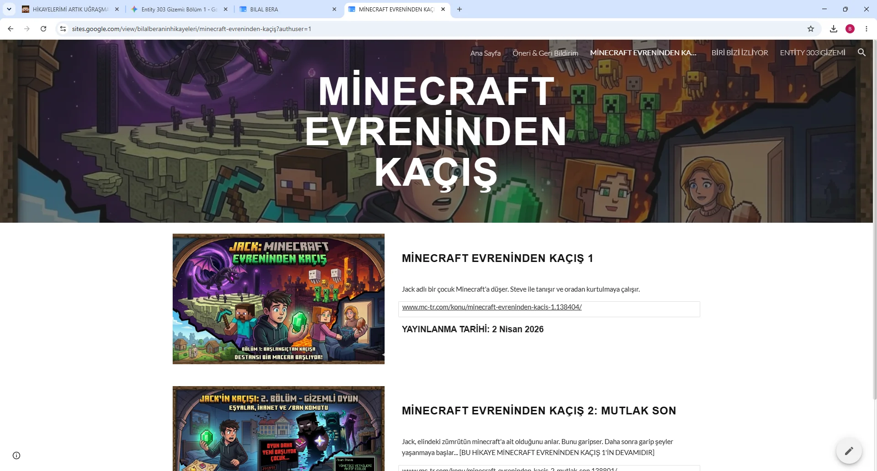Follow the mc-tr.com kacis-2-mutlak-son link
The height and width of the screenshot is (471, 877).
click(510, 469)
